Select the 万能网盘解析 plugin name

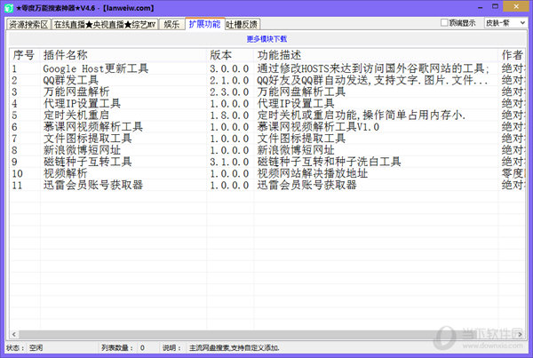click(x=76, y=91)
